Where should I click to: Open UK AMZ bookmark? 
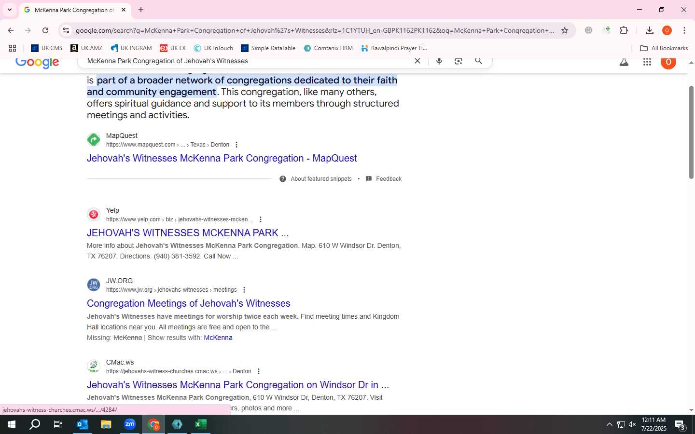pyautogui.click(x=86, y=48)
